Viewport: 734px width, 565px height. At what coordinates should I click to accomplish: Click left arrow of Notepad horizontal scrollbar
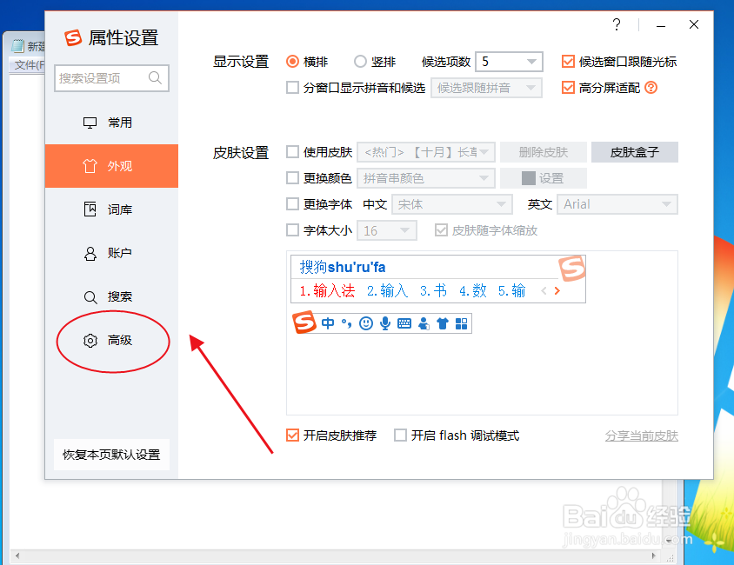tap(17, 555)
